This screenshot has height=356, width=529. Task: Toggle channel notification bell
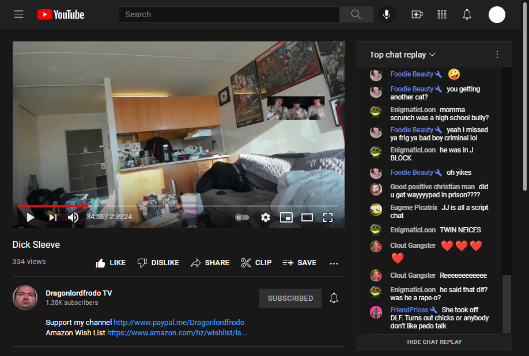point(334,298)
